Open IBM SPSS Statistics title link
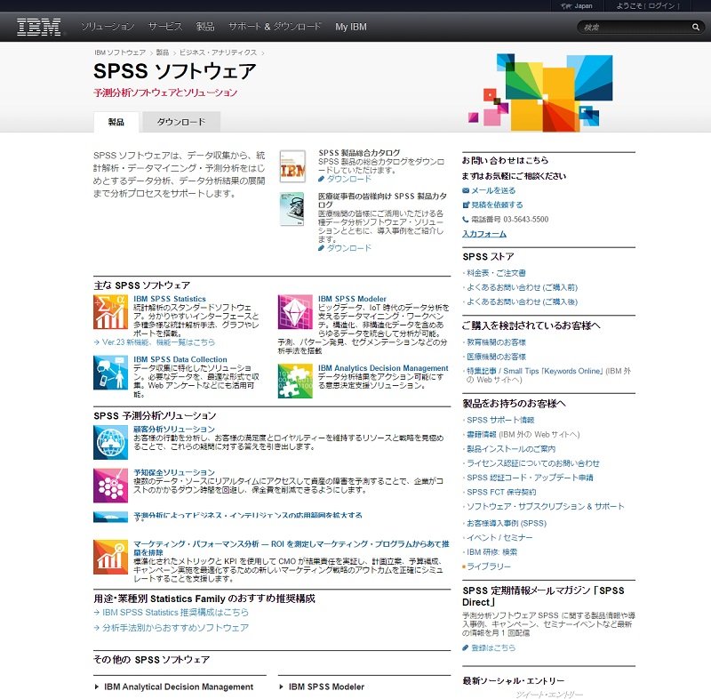 (170, 299)
